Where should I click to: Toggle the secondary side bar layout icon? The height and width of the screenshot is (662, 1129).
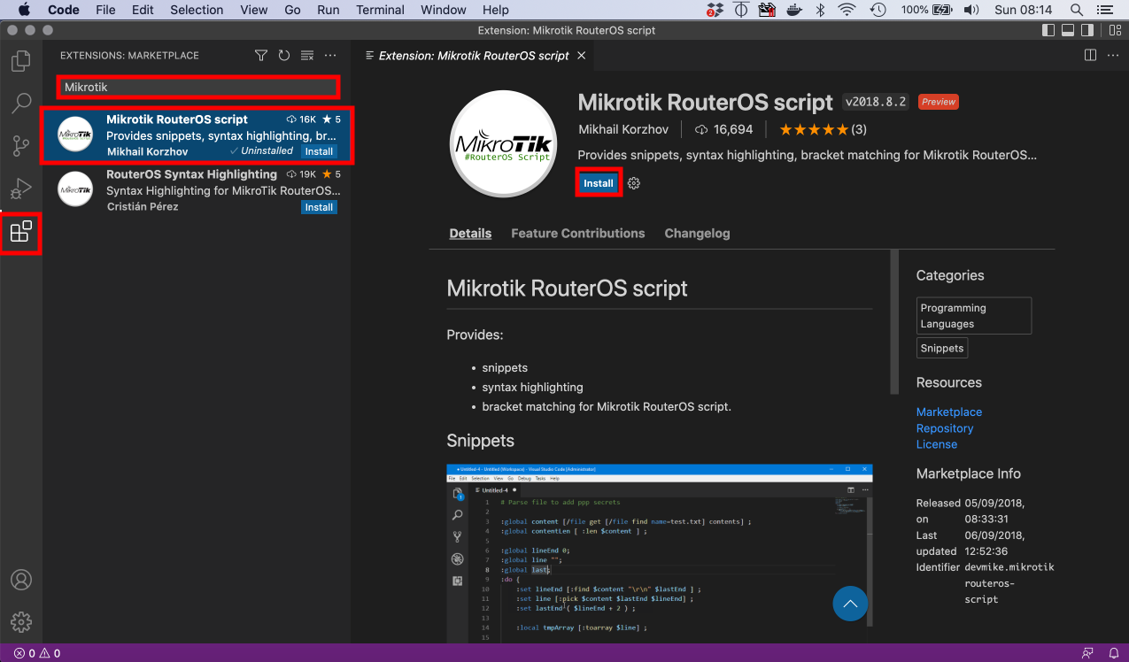pos(1087,30)
